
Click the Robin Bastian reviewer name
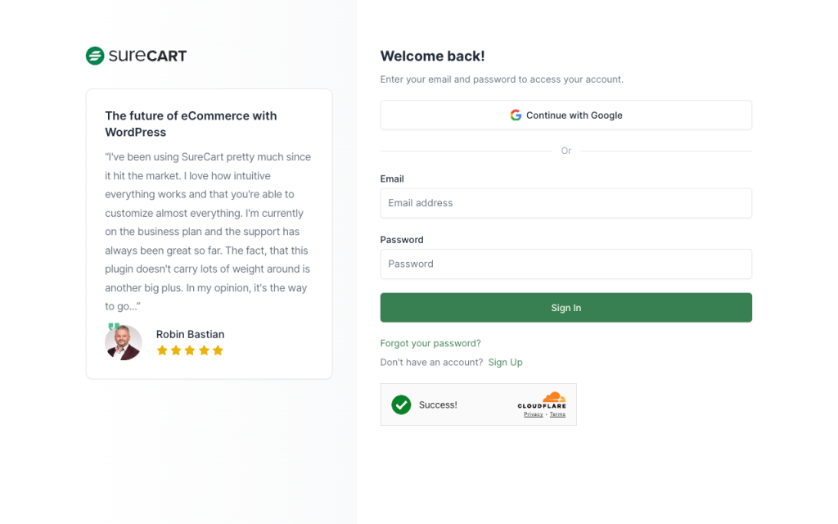click(x=190, y=334)
